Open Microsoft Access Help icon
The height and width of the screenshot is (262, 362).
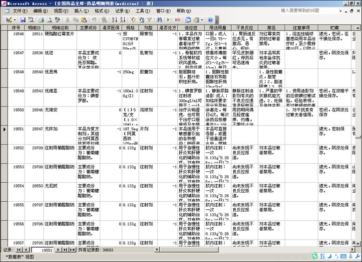[x=210, y=20]
